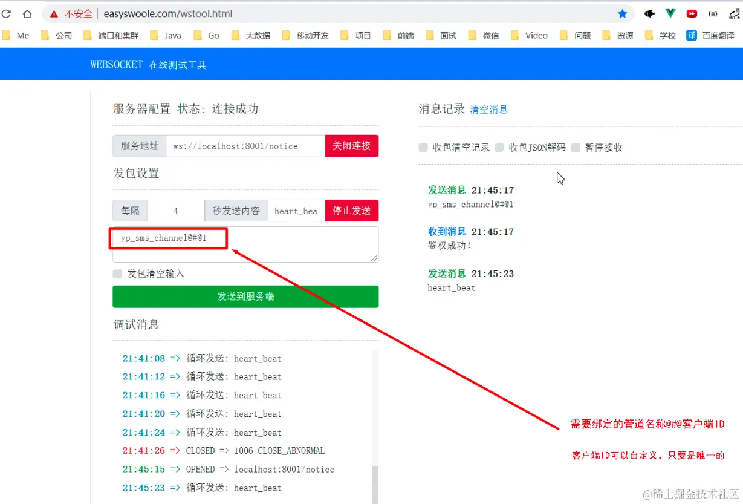Click the WEBSOCKET 在线测试工具 header title
743x504 pixels.
point(148,64)
